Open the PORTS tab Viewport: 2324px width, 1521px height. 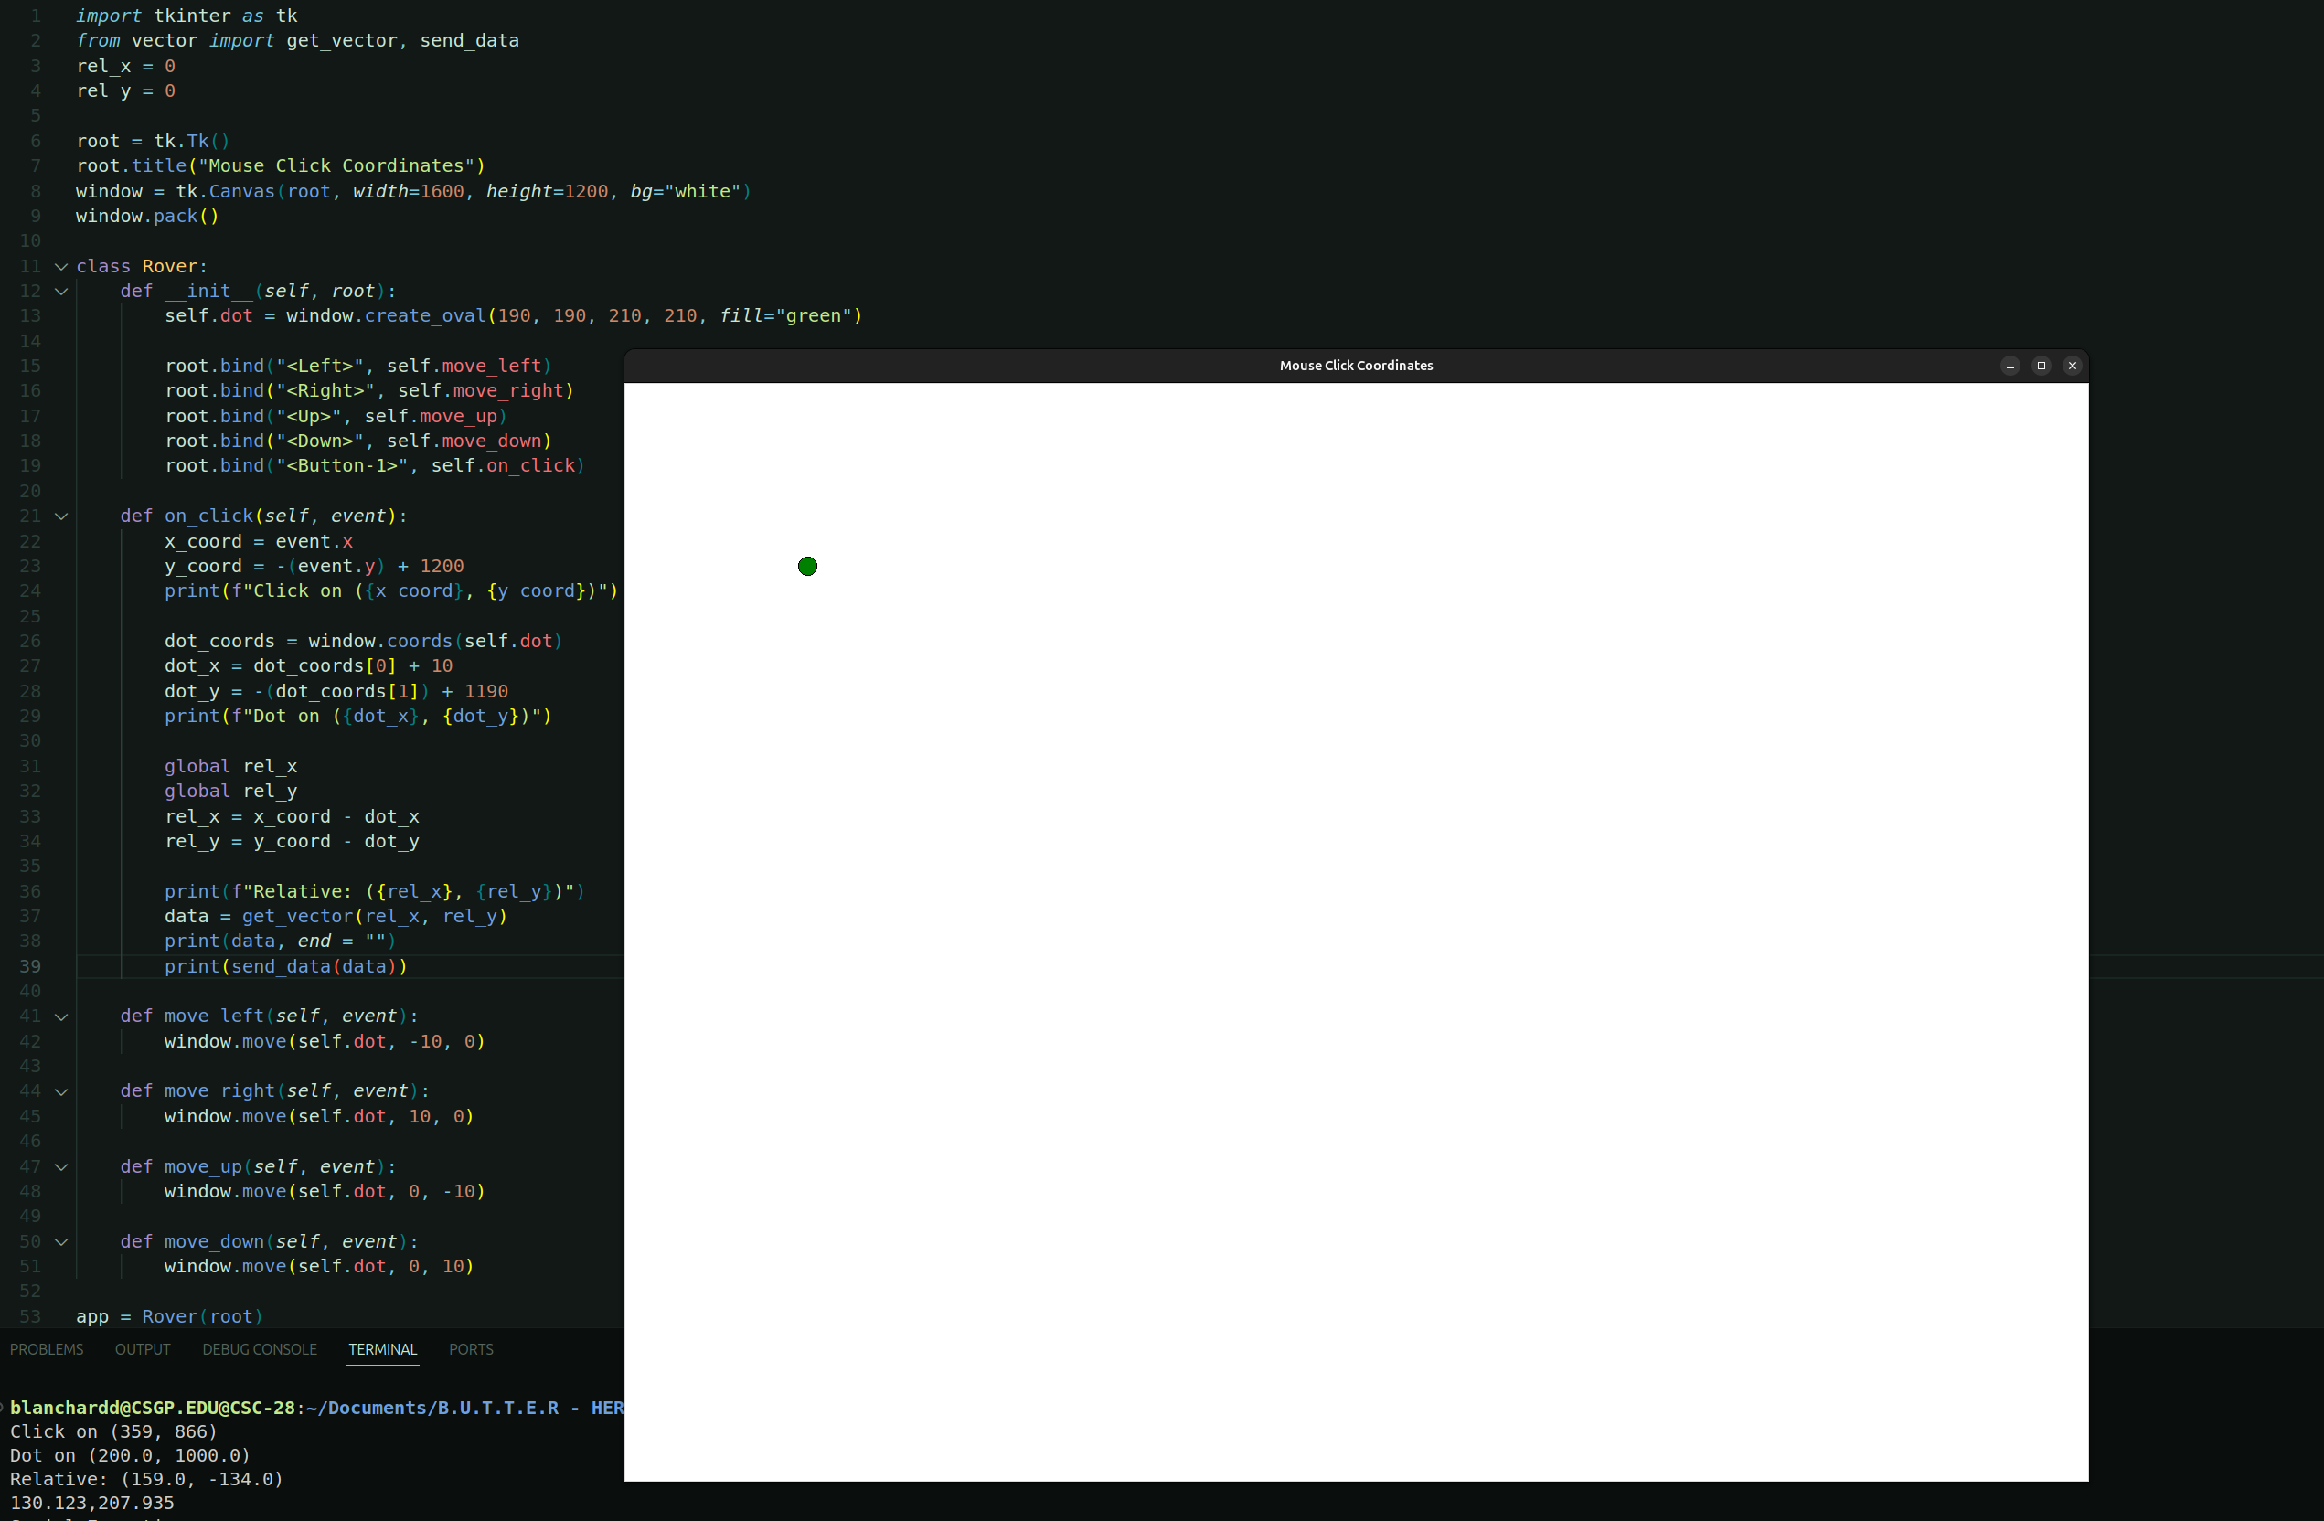[470, 1349]
